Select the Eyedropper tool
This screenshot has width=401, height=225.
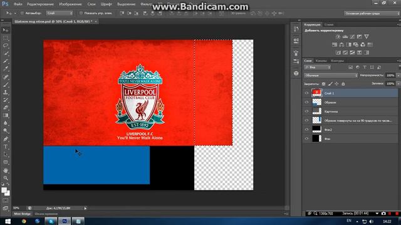pyautogui.click(x=6, y=69)
